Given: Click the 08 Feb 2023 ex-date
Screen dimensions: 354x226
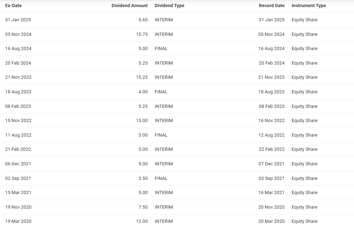Looking at the screenshot, I should coord(18,106).
